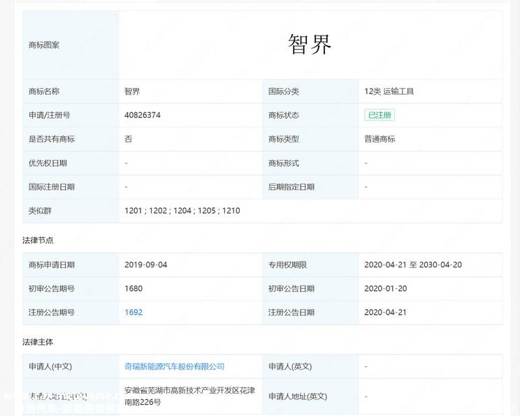Select exclusive right period 2020-04-21 至 2030-04-20

click(x=413, y=265)
